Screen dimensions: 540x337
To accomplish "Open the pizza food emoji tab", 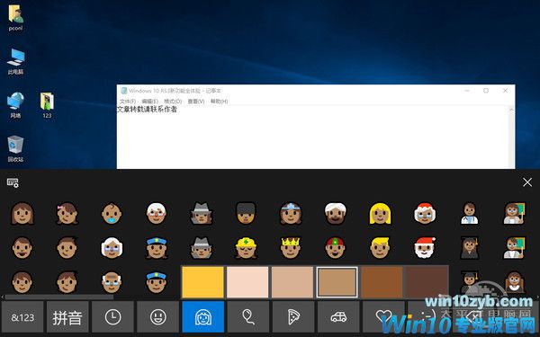I will [293, 317].
